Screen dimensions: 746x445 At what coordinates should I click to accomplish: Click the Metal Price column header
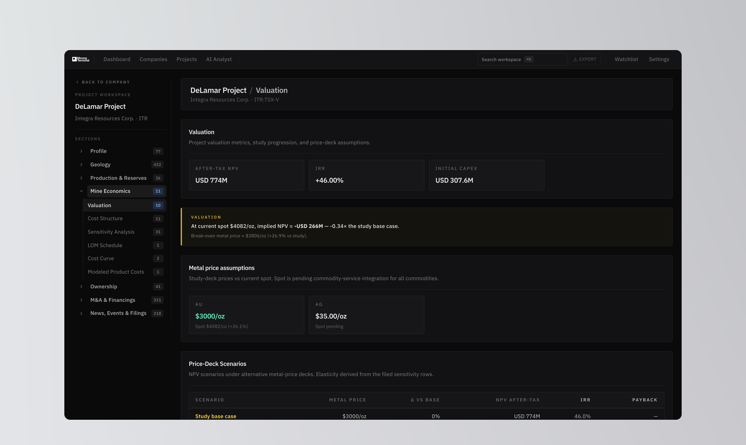(x=347, y=400)
